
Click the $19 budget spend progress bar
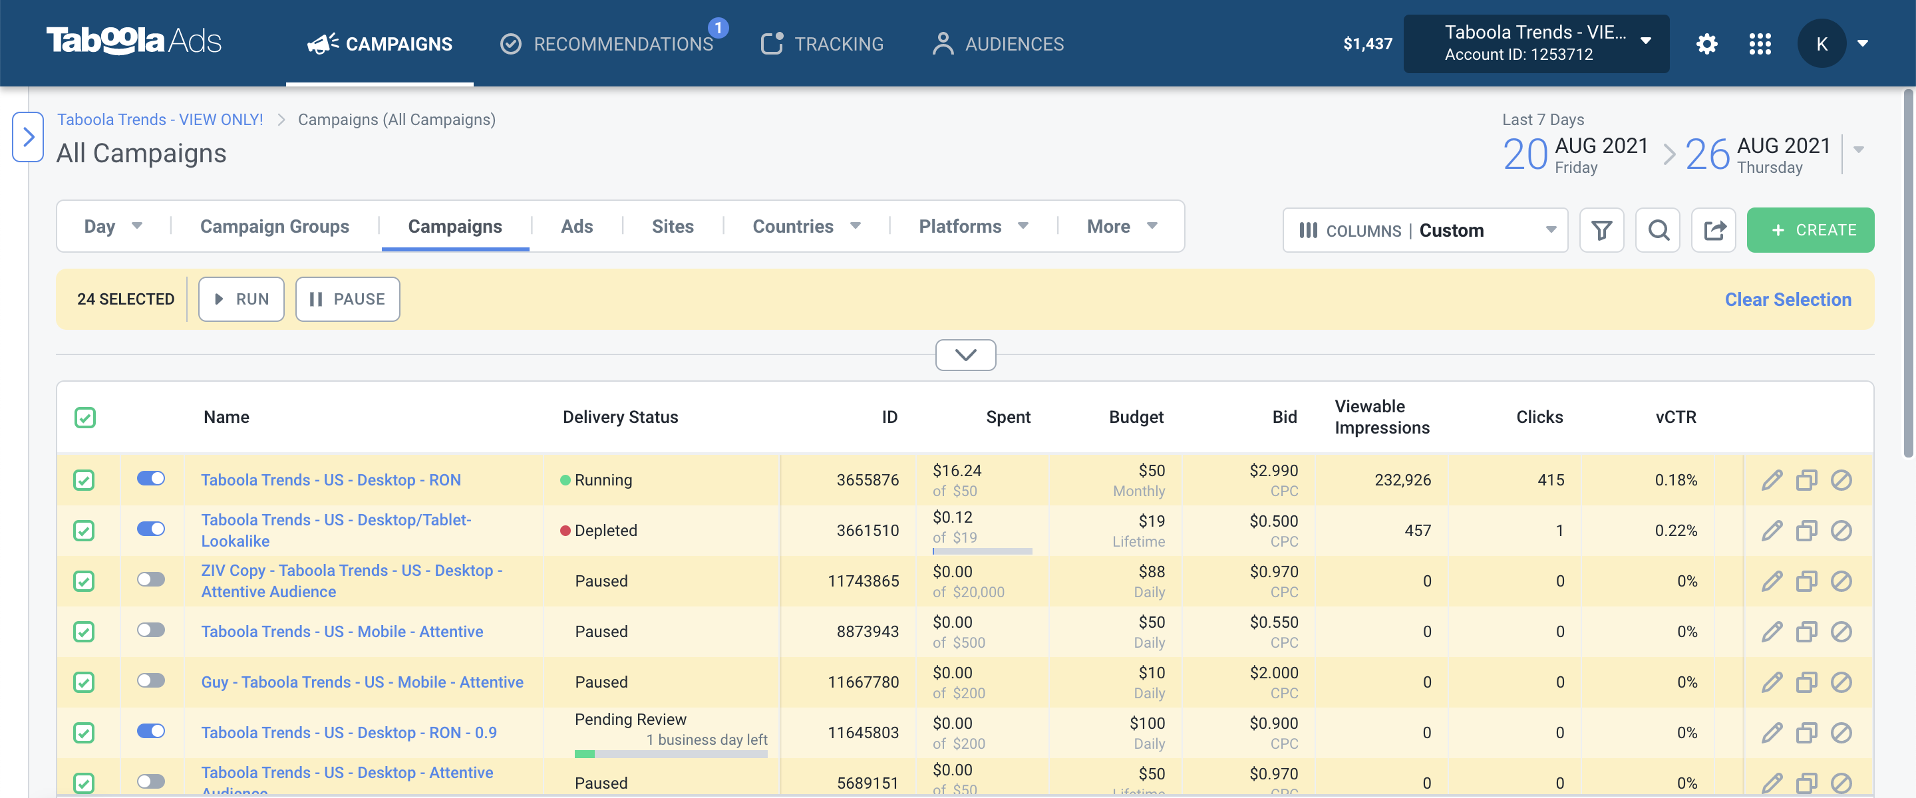point(982,551)
